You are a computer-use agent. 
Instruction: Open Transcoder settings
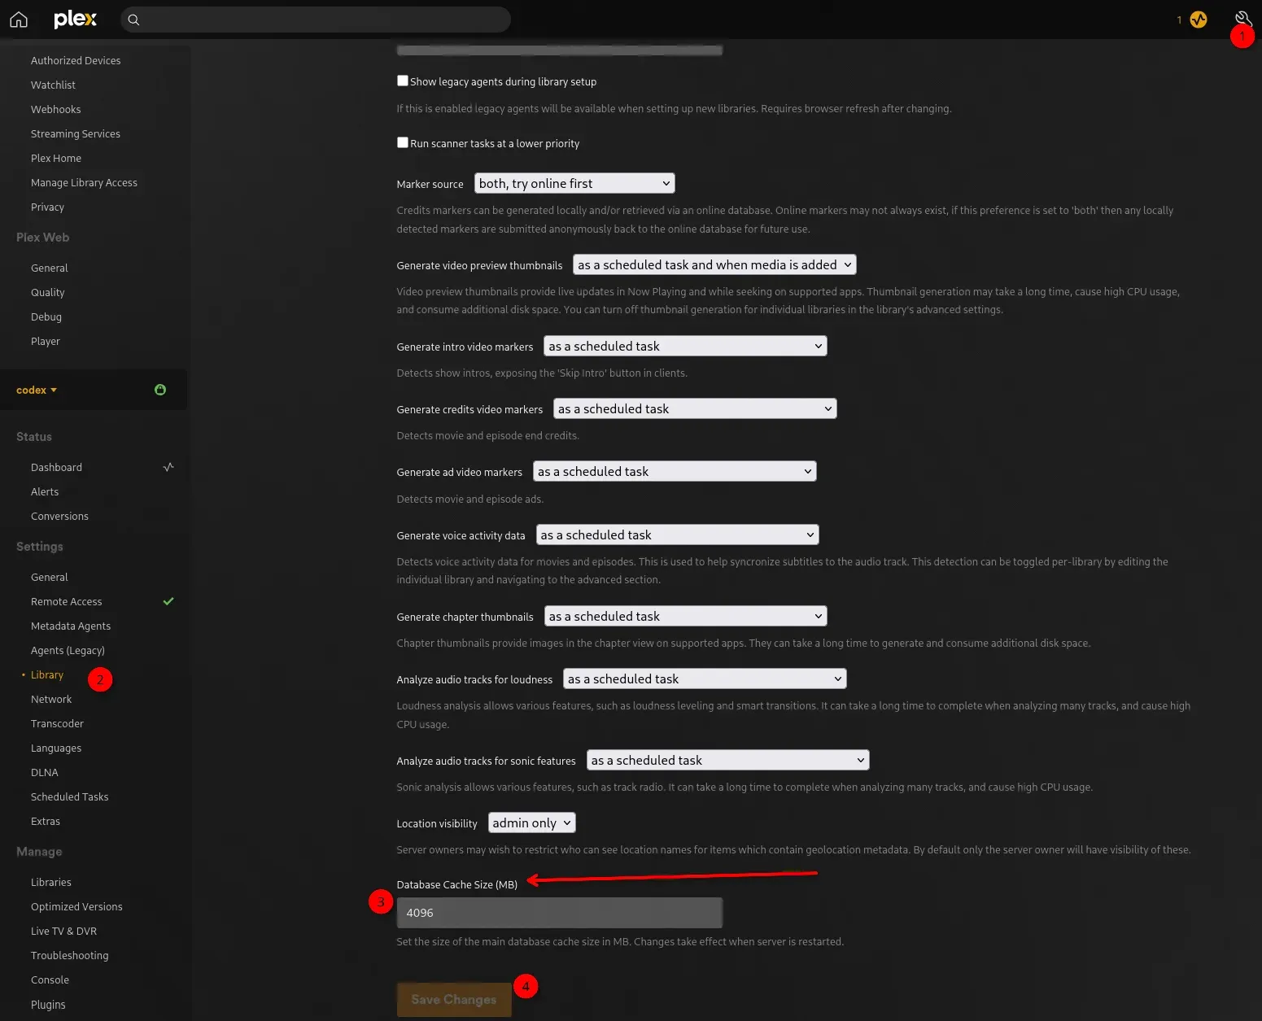(57, 723)
